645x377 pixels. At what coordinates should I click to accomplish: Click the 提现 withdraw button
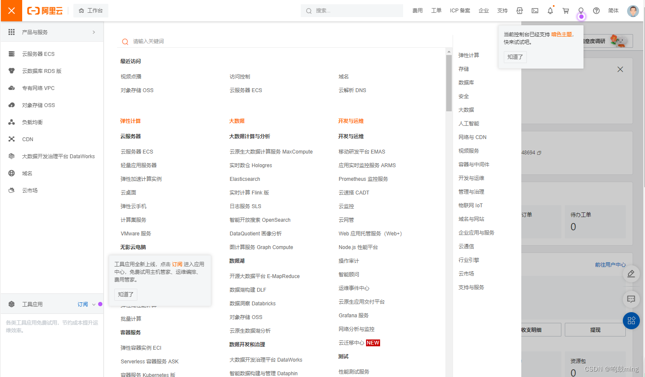[595, 330]
